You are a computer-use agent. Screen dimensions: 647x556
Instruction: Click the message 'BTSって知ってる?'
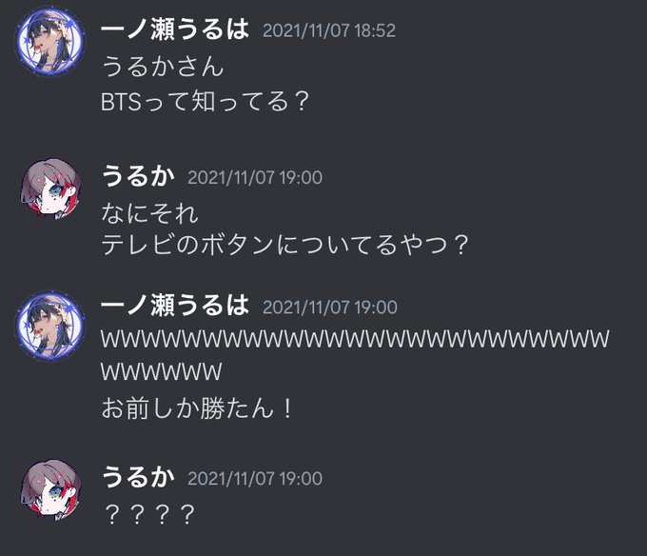click(x=206, y=102)
